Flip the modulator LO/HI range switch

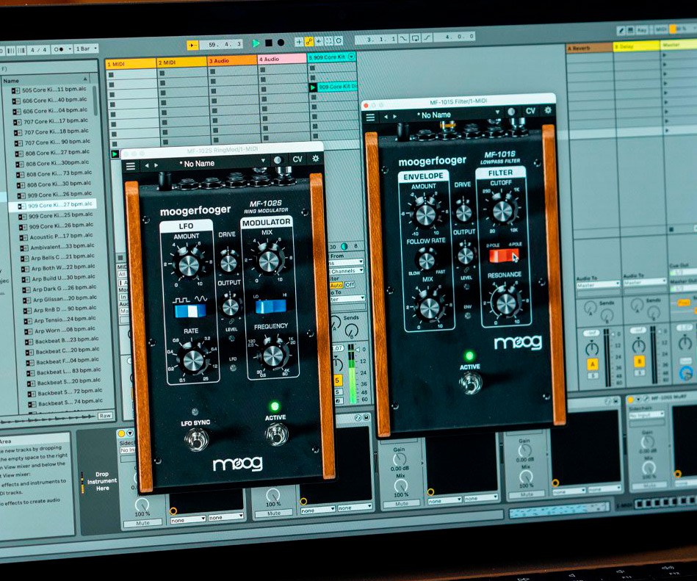271,306
